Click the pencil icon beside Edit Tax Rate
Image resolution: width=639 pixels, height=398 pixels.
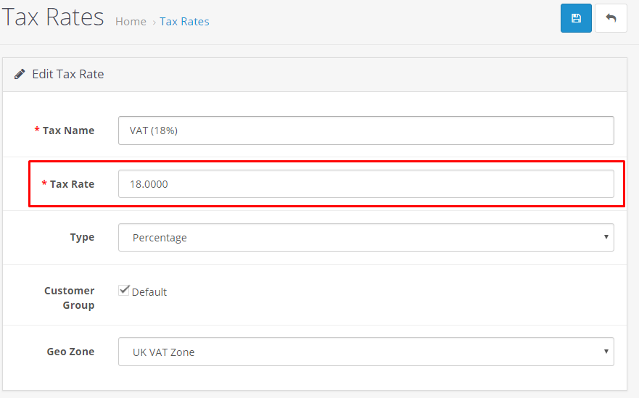click(x=19, y=74)
